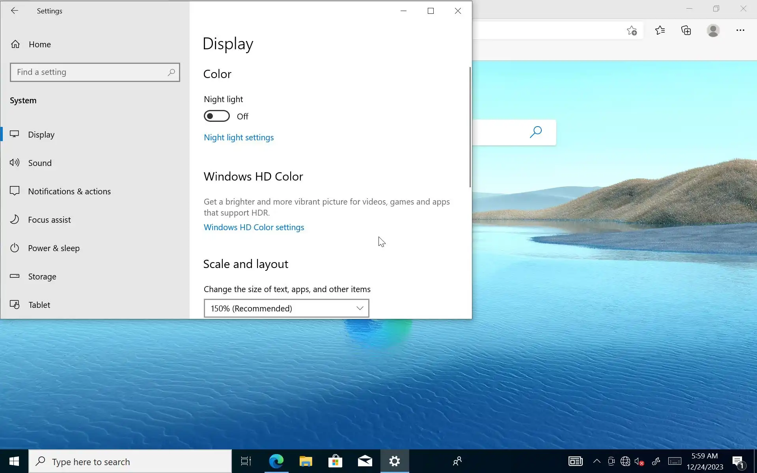Show hidden system tray icons
The width and height of the screenshot is (757, 473).
[x=597, y=461]
